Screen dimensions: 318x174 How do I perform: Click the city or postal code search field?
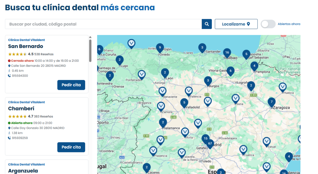tap(103, 24)
